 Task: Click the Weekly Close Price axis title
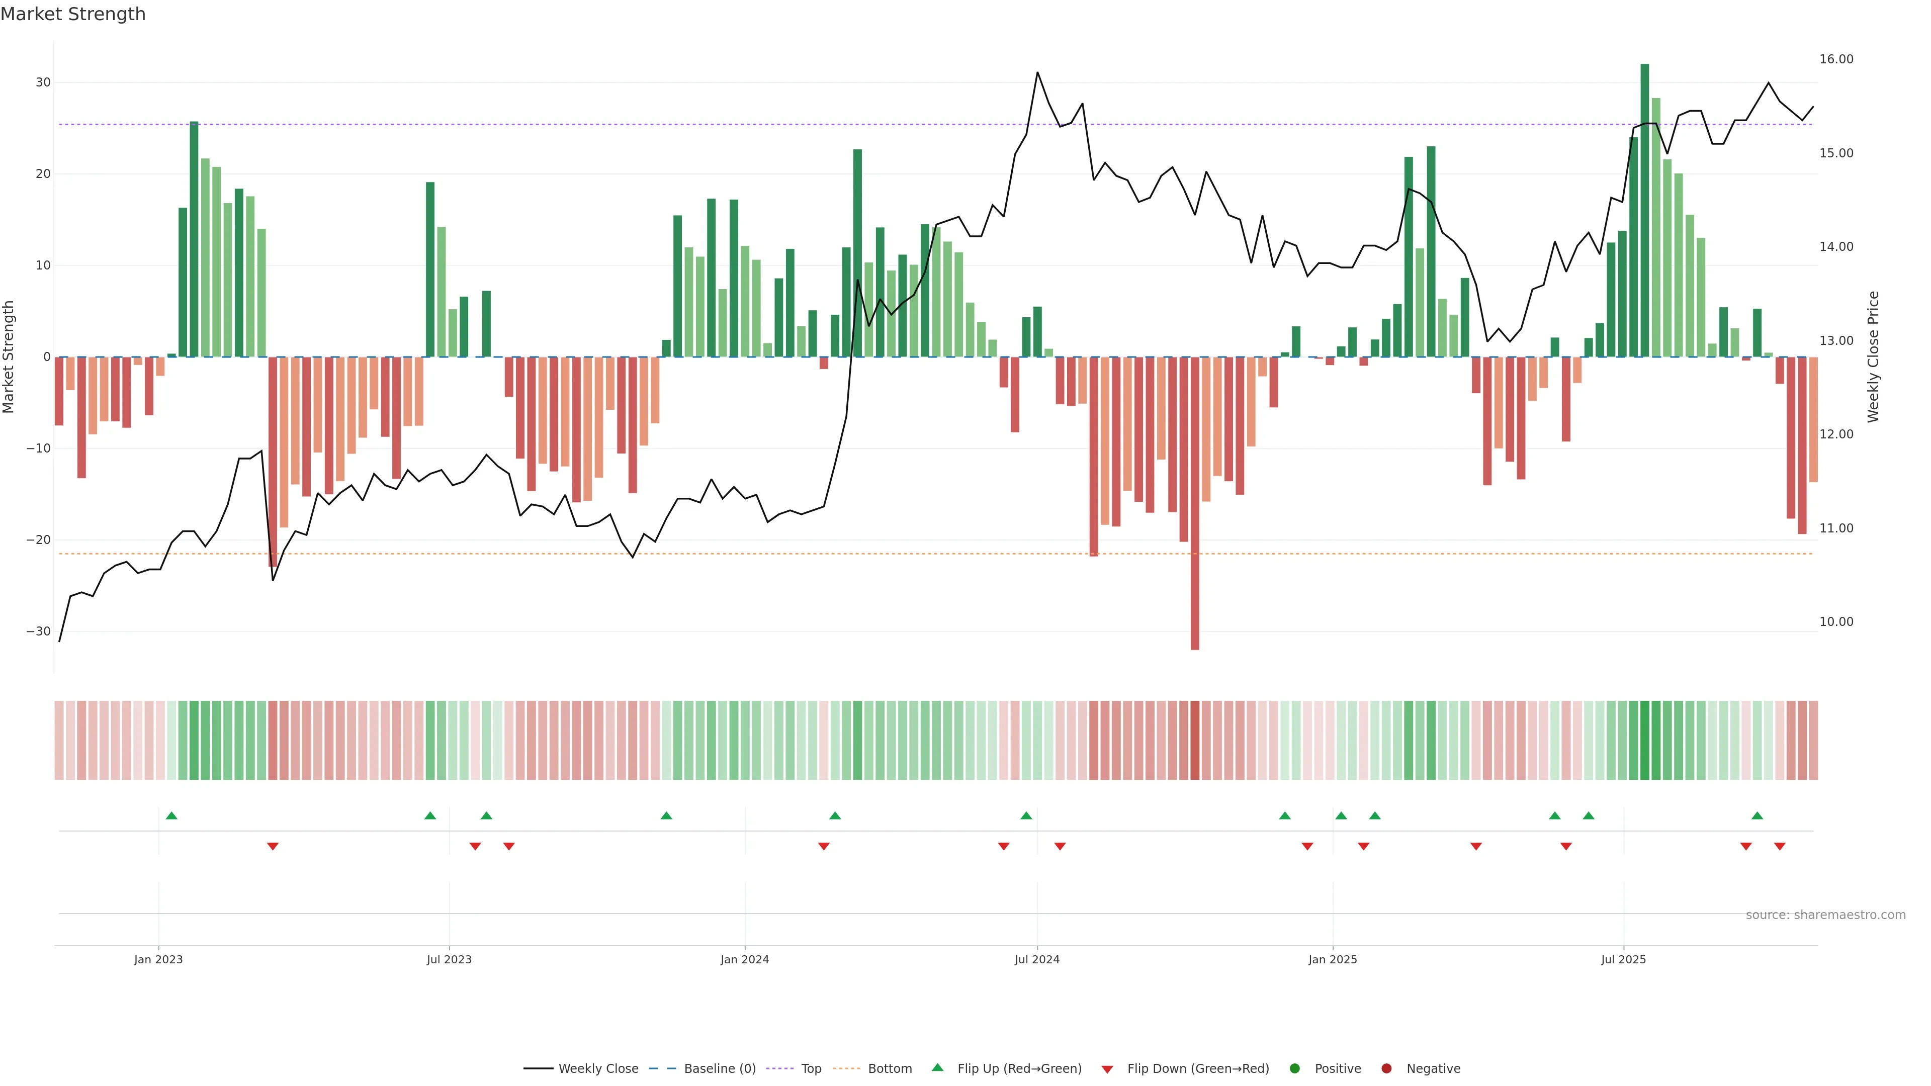pos(1873,357)
